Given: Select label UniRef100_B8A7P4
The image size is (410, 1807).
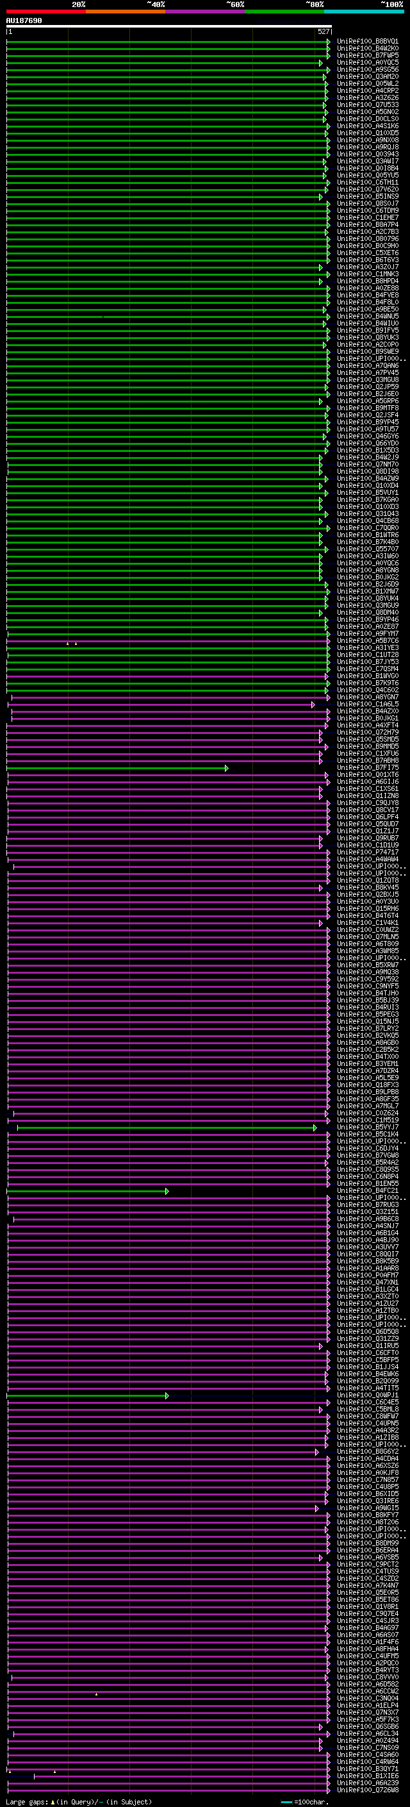Looking at the screenshot, I should tap(367, 224).
